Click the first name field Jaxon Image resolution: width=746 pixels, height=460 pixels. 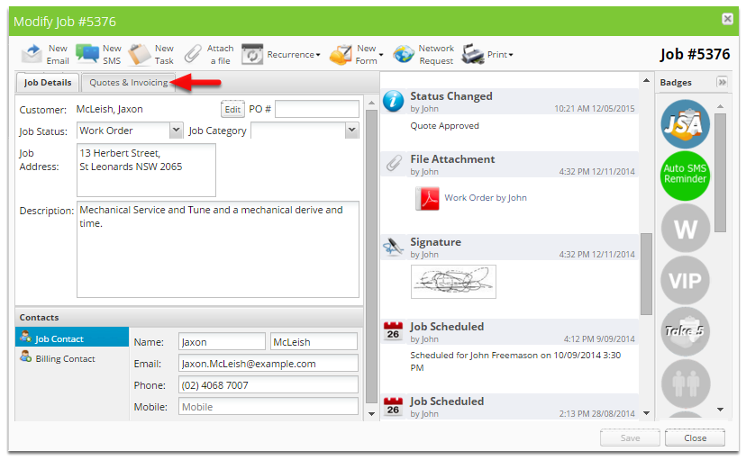pos(222,342)
